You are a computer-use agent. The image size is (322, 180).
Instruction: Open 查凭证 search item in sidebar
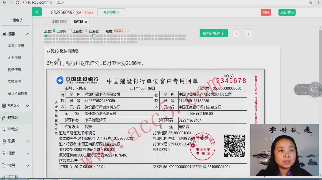pos(13,129)
